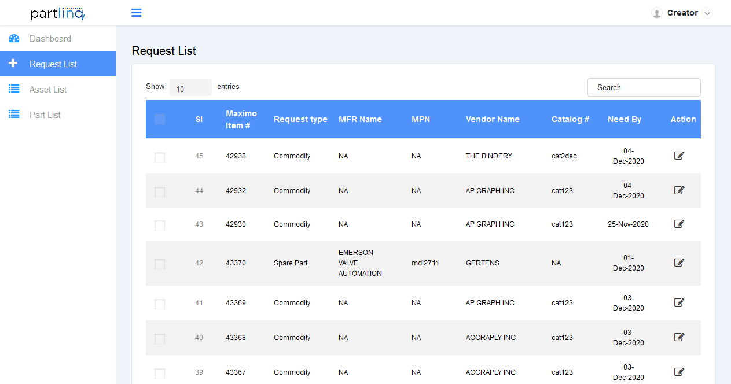
Task: Tick the checkbox for row SI 40
Action: pos(160,339)
